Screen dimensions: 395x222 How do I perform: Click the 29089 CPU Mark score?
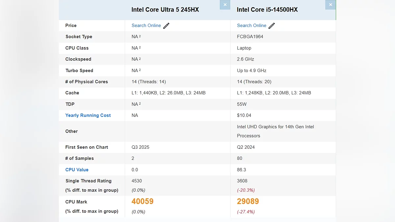click(x=248, y=201)
